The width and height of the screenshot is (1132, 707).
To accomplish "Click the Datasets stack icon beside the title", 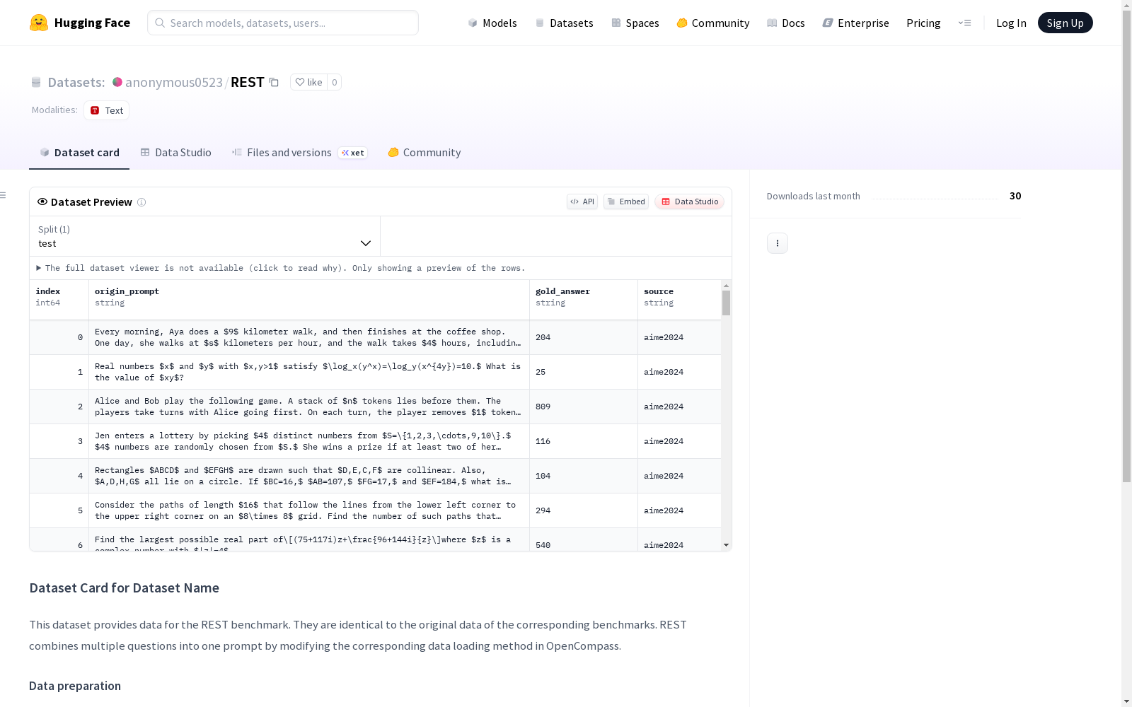I will (x=36, y=83).
